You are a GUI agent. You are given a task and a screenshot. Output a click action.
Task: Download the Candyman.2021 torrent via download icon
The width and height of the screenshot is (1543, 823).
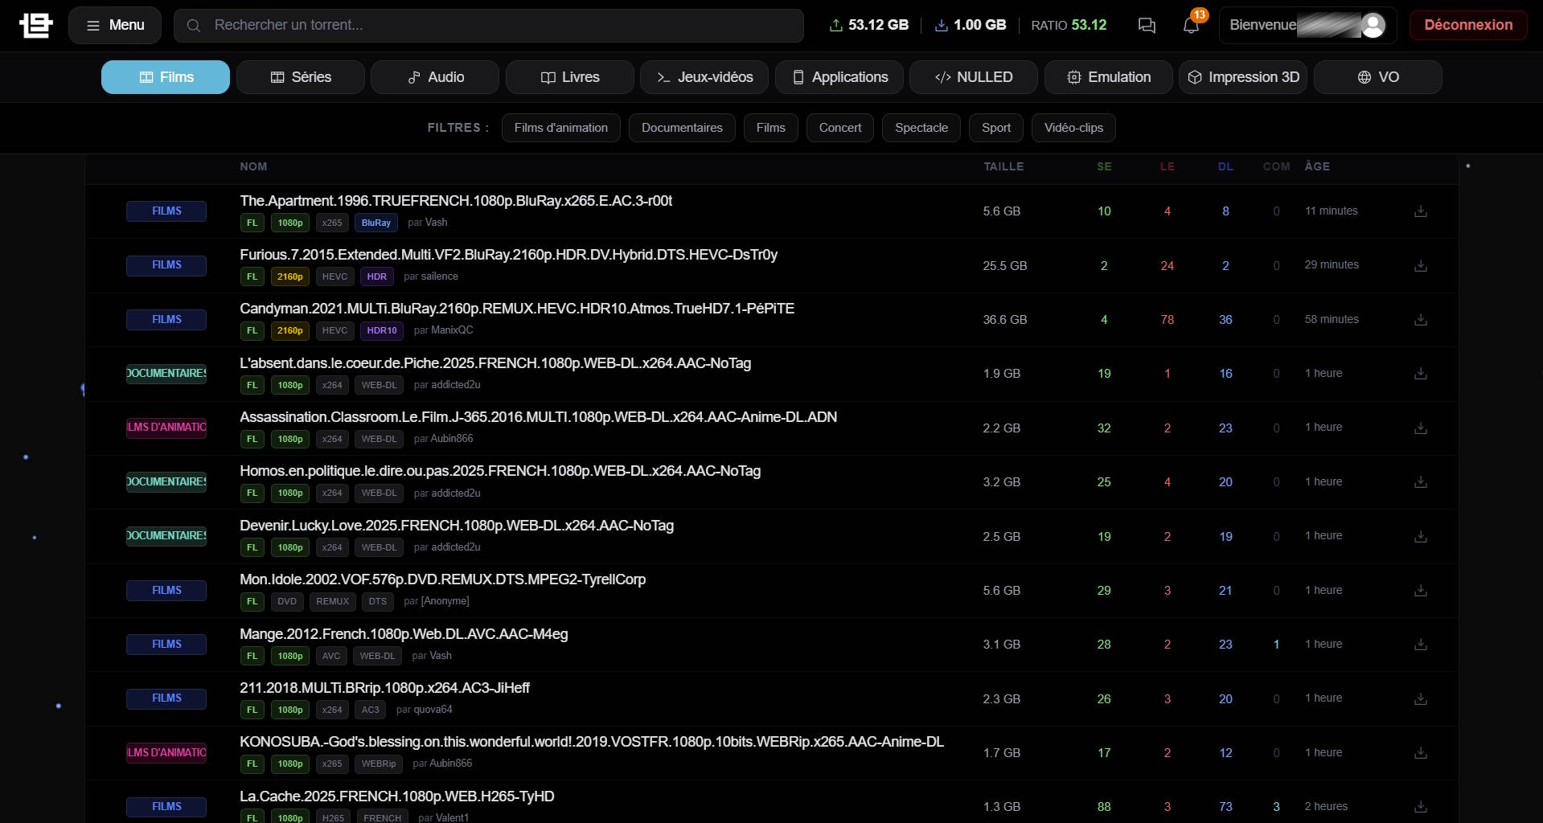pyautogui.click(x=1420, y=320)
